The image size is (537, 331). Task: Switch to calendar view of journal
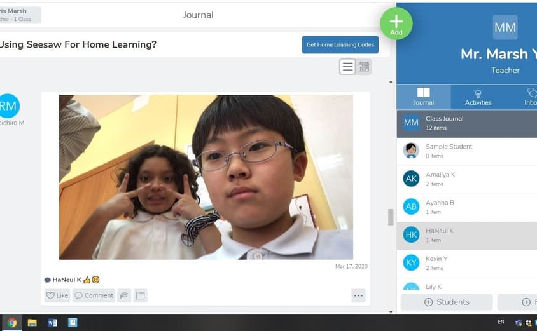pyautogui.click(x=364, y=67)
